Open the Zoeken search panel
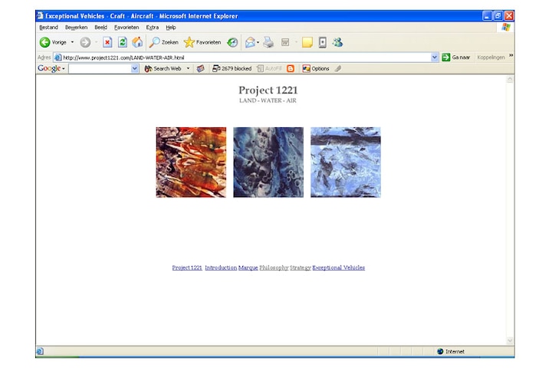552x368 pixels. pyautogui.click(x=163, y=42)
